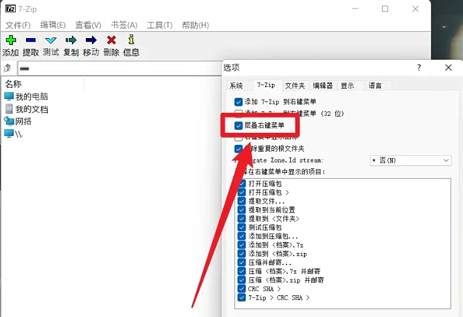
Task: Uncheck 测试压缩包 item
Action: (x=242, y=228)
